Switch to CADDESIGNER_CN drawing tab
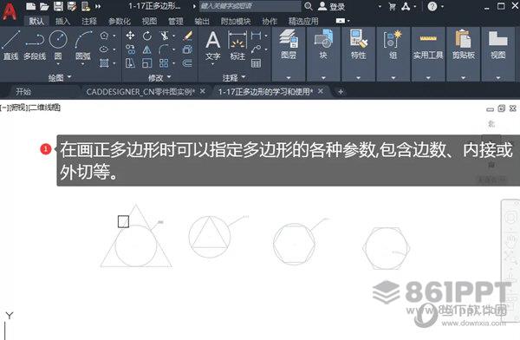Screen dimensions: 520x340 [x=140, y=92]
